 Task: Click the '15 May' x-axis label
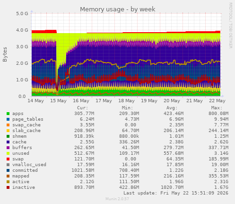click(x=58, y=101)
